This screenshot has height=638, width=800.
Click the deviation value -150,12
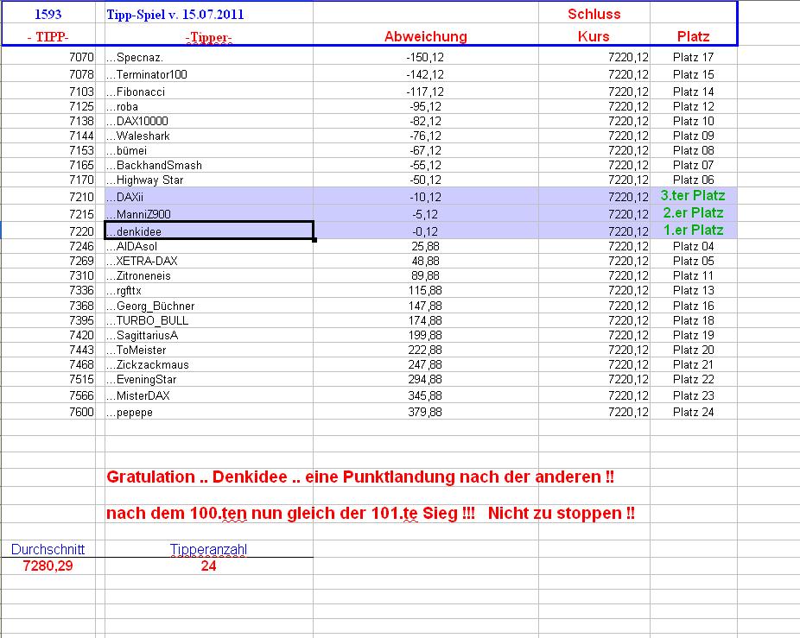click(426, 57)
